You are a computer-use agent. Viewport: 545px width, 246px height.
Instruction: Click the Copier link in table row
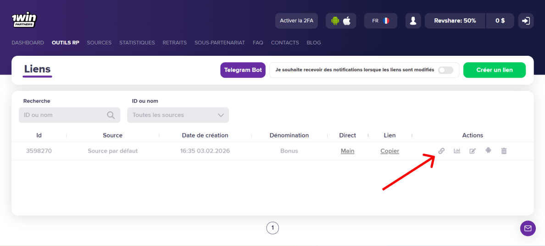point(389,151)
